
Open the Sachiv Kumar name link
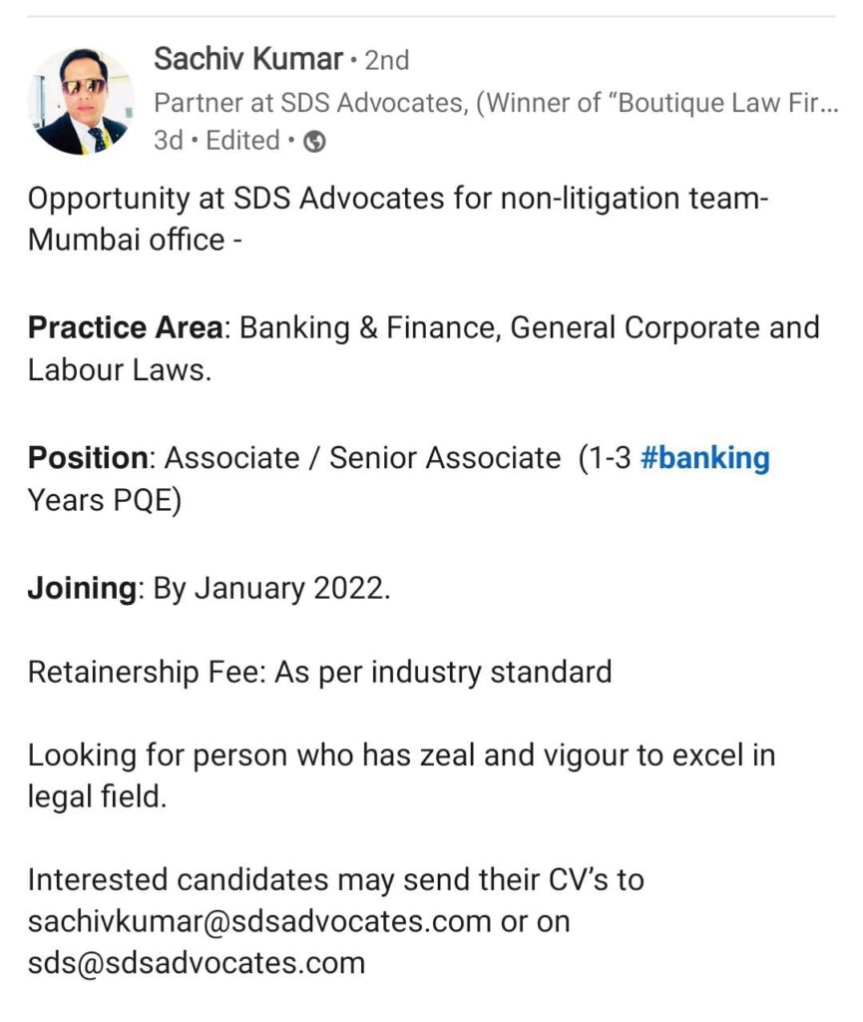coord(248,59)
